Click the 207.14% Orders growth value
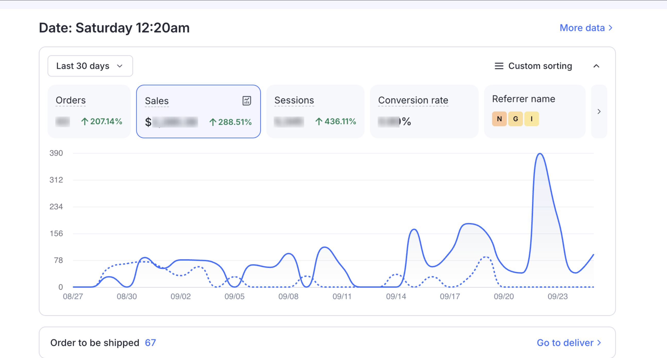 coord(102,121)
